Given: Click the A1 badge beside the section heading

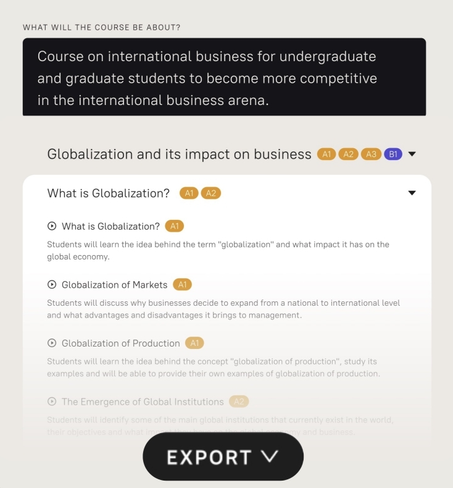Looking at the screenshot, I should (189, 193).
